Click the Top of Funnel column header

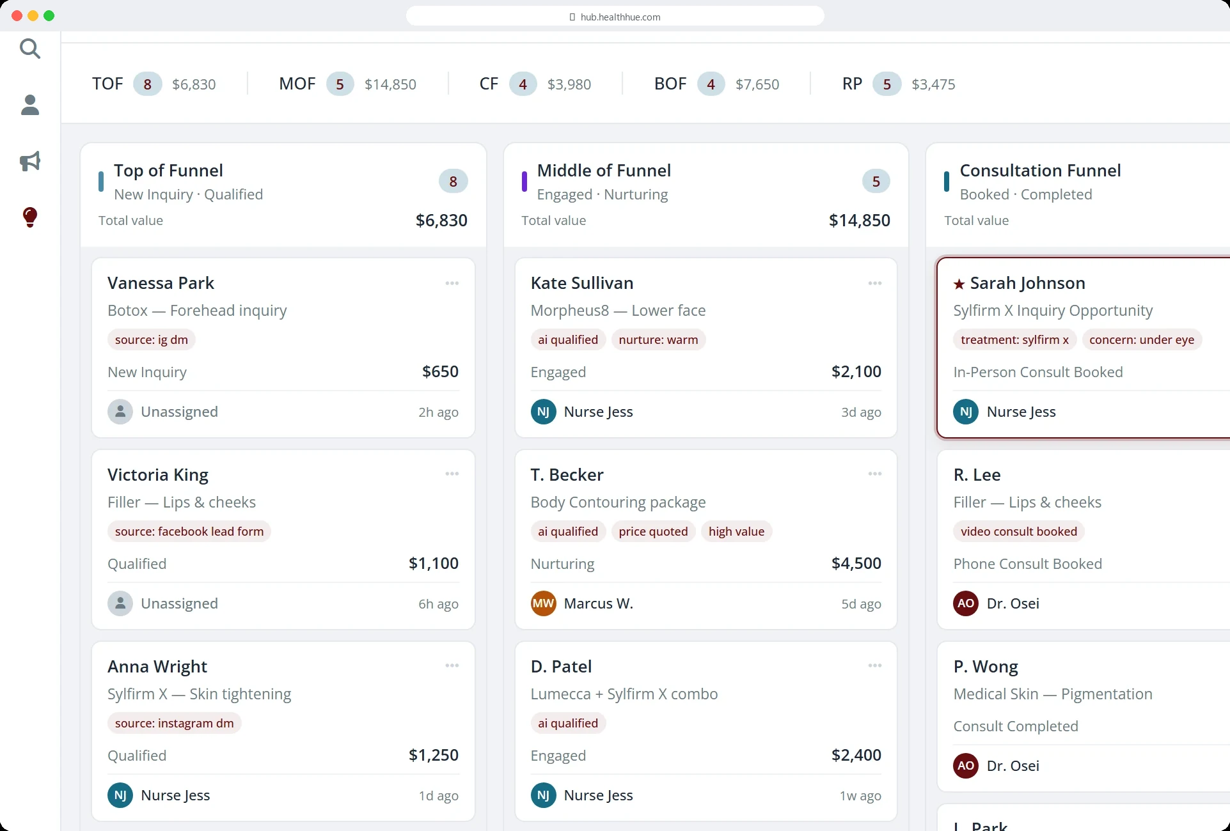click(x=283, y=195)
